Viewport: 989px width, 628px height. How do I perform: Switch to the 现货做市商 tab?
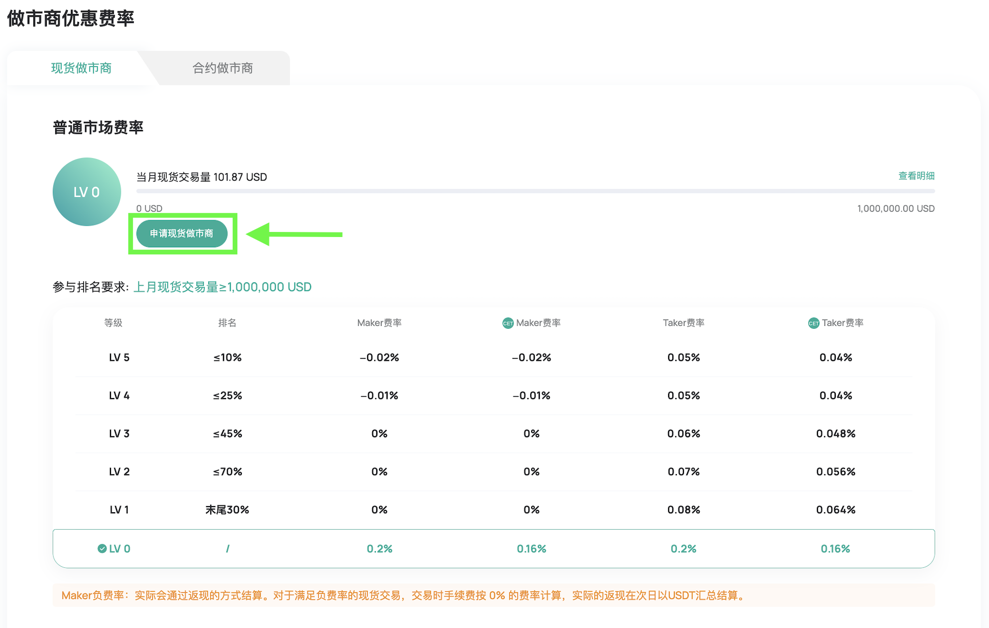point(81,68)
